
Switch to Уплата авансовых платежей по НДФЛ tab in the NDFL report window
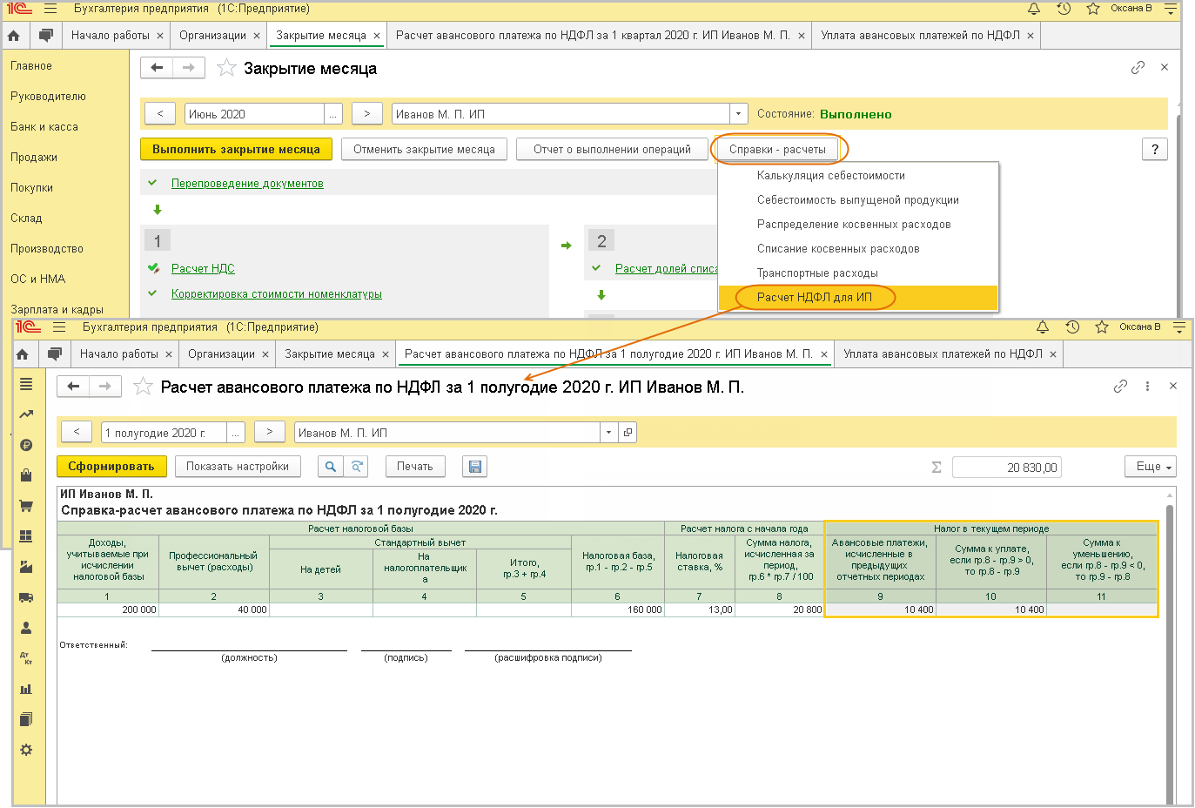click(x=943, y=354)
